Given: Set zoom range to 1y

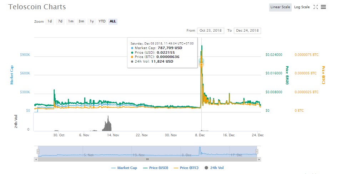Looking at the screenshot, I should click(x=92, y=21).
